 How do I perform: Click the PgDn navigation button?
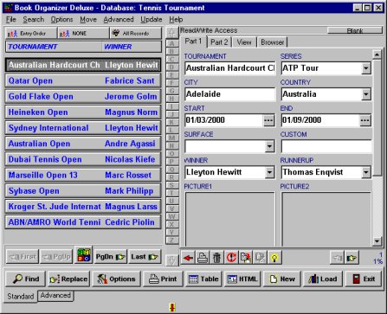click(110, 257)
